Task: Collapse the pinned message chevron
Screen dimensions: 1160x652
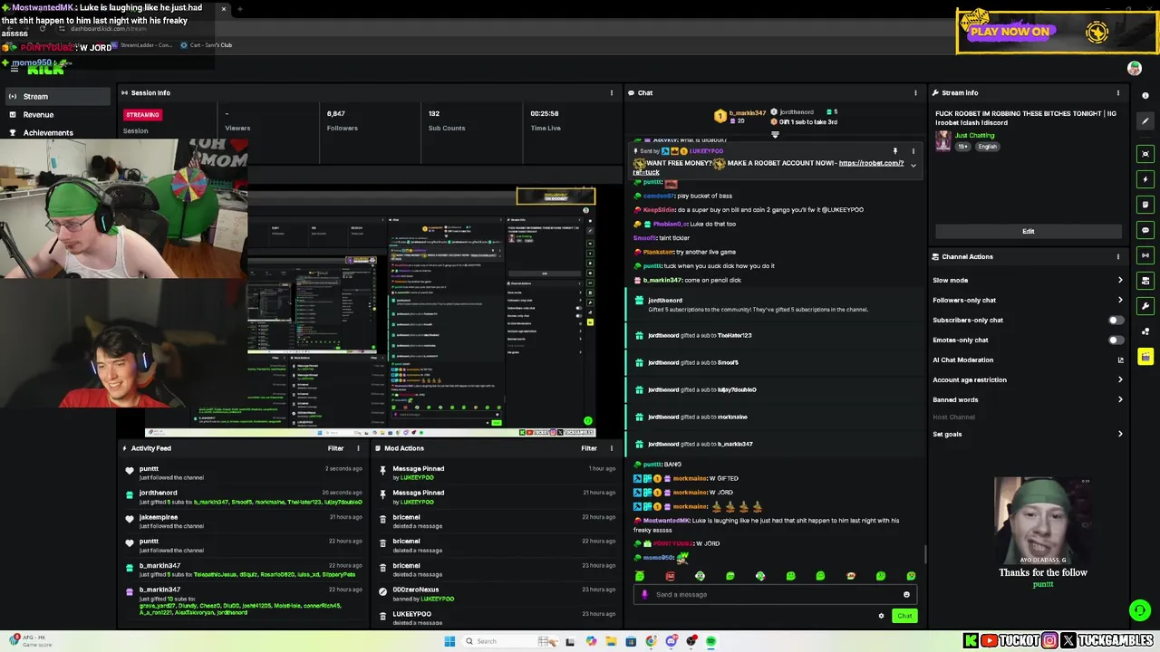Action: (x=913, y=166)
